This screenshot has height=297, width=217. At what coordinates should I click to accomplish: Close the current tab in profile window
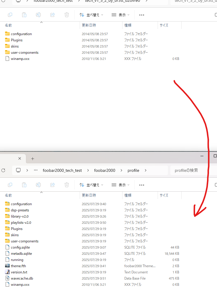pos(20,159)
